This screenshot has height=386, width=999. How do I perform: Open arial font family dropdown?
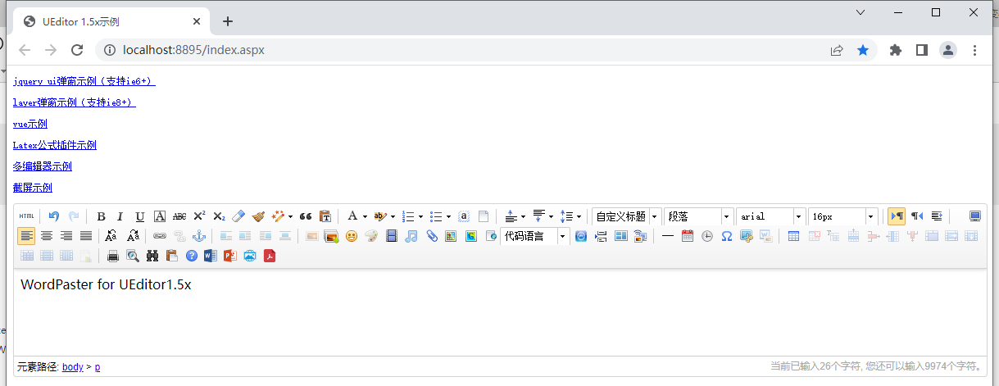[x=770, y=216]
